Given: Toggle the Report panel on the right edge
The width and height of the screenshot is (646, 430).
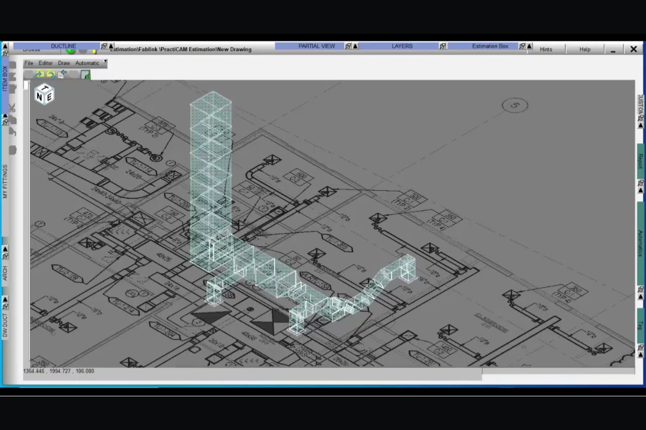Looking at the screenshot, I should click(640, 166).
